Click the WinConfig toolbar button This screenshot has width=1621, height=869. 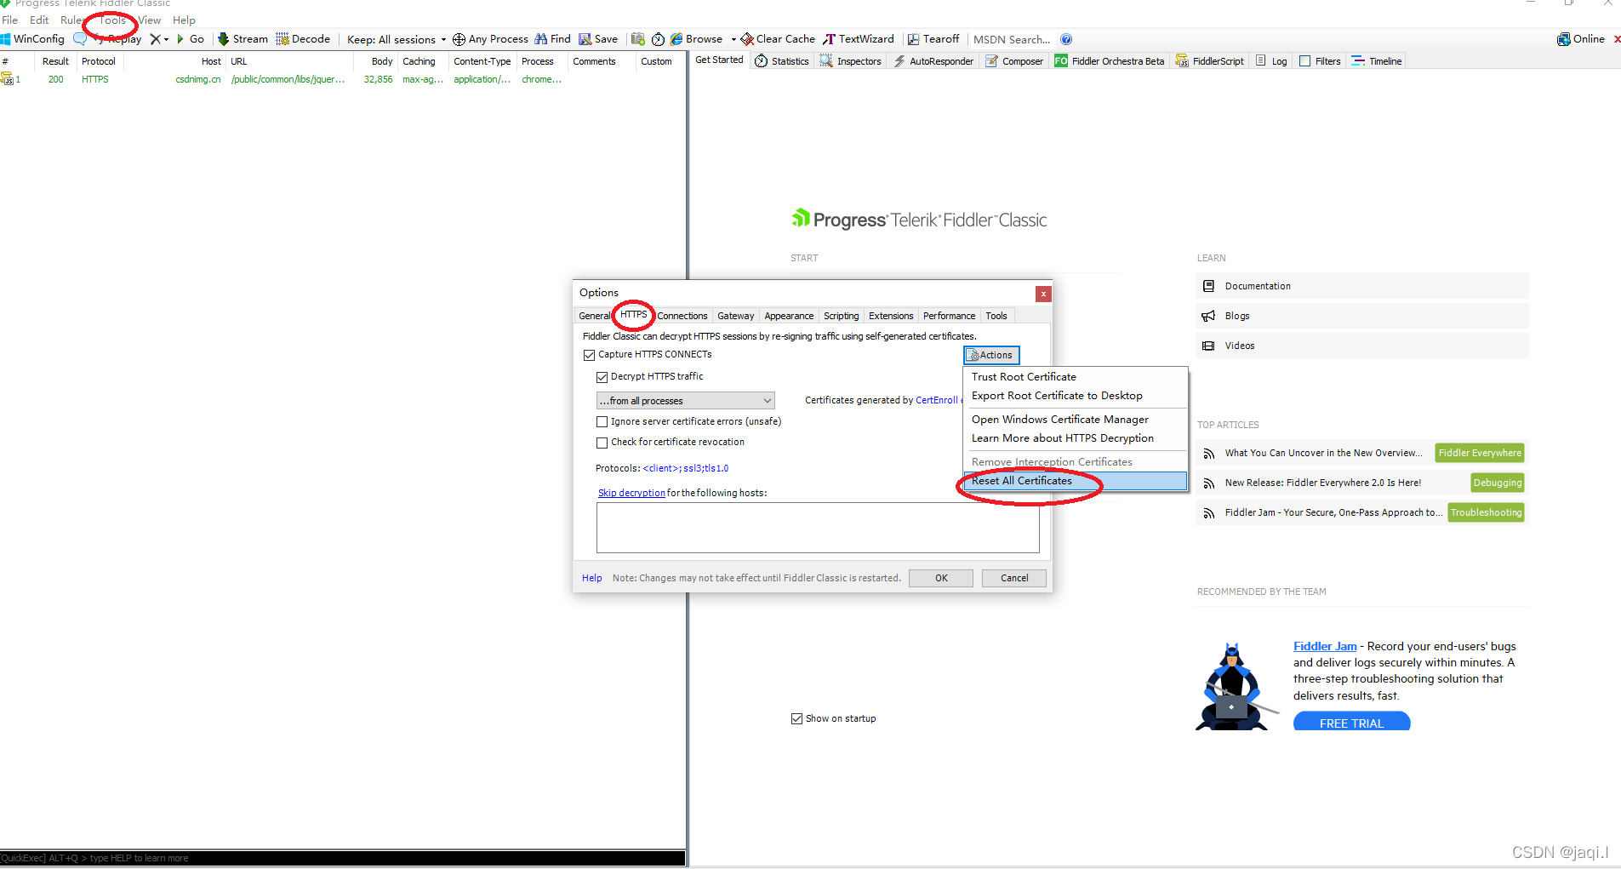pyautogui.click(x=32, y=39)
